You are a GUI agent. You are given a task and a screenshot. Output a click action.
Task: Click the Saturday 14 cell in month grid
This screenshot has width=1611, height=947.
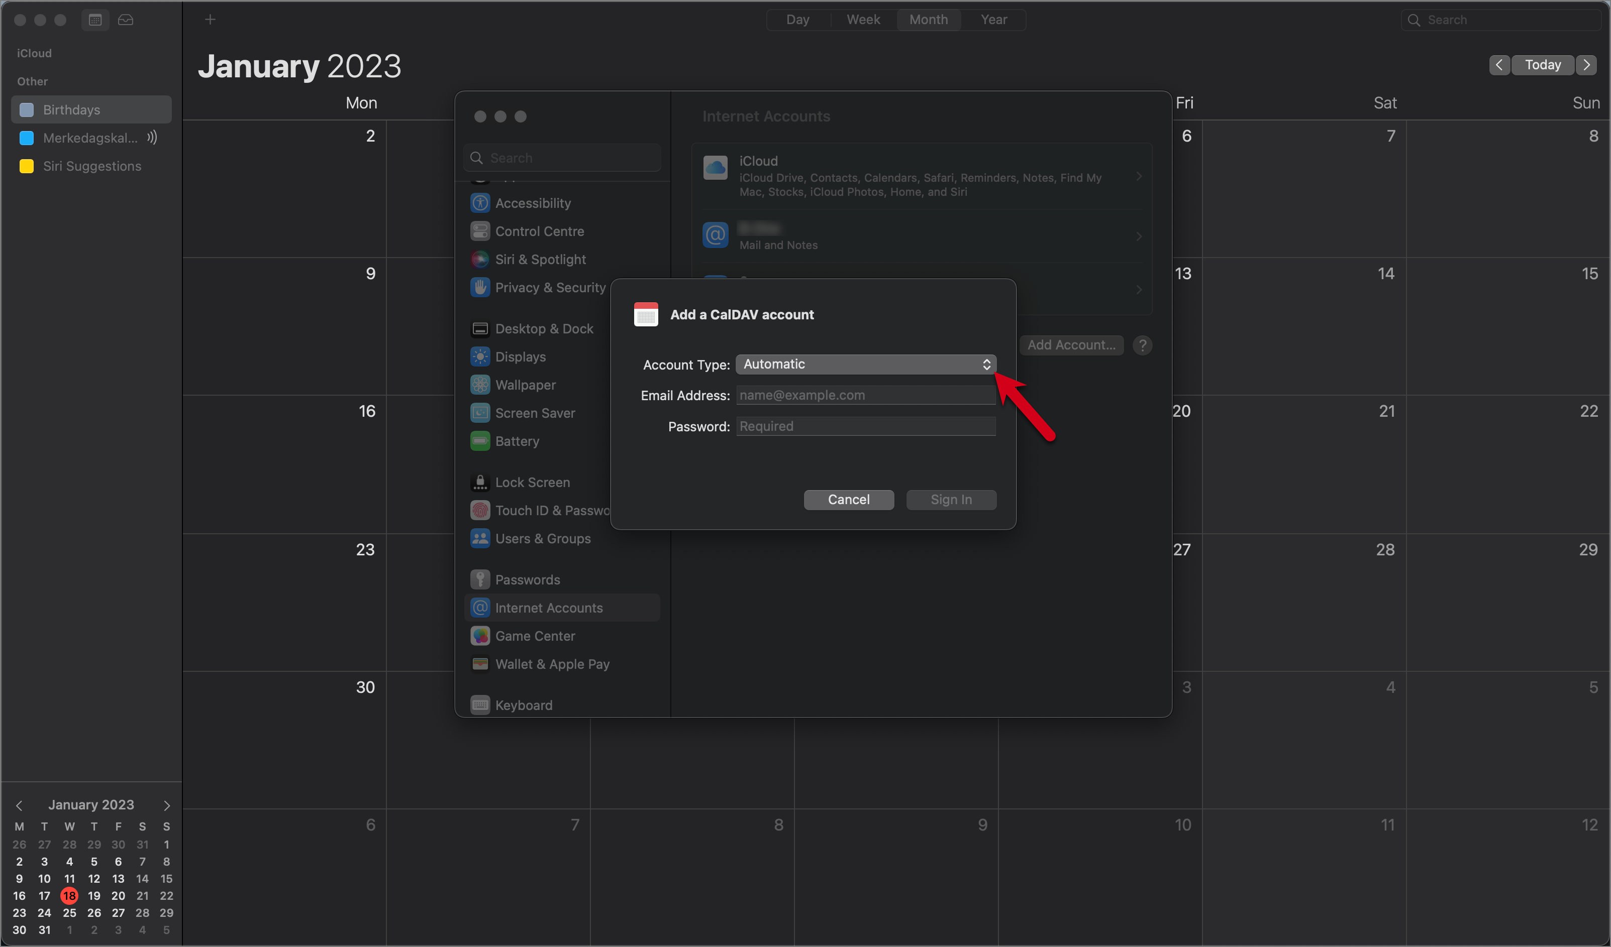coord(1303,326)
